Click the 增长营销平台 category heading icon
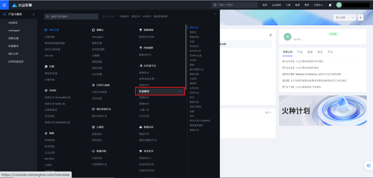Viewport: 373px width, 178px height. coord(93,109)
